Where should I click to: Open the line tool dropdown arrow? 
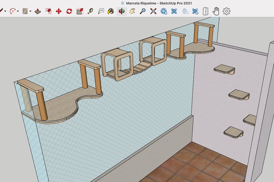click(x=5, y=11)
